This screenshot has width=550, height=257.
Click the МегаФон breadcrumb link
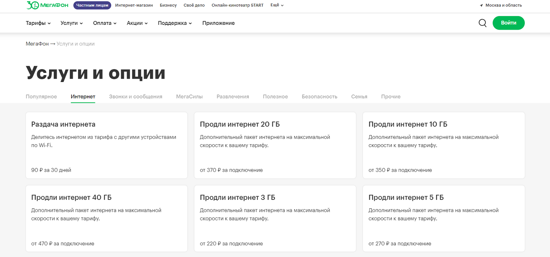(x=37, y=44)
